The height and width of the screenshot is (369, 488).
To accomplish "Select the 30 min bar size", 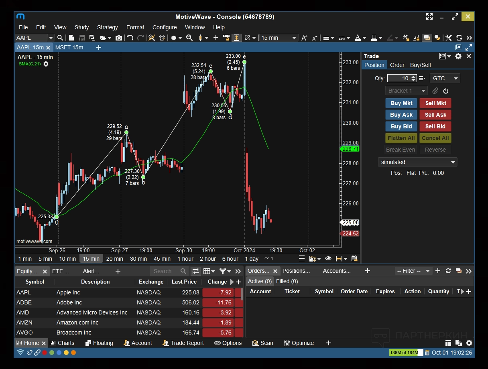I will click(138, 259).
